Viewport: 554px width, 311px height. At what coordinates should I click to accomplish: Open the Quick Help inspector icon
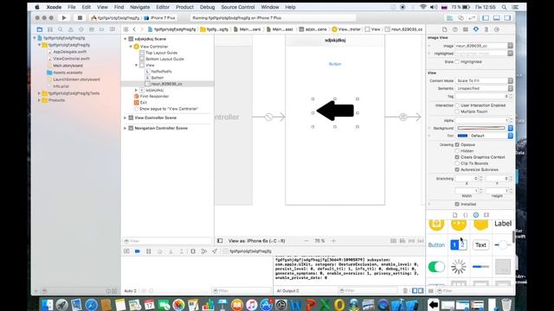(455, 29)
